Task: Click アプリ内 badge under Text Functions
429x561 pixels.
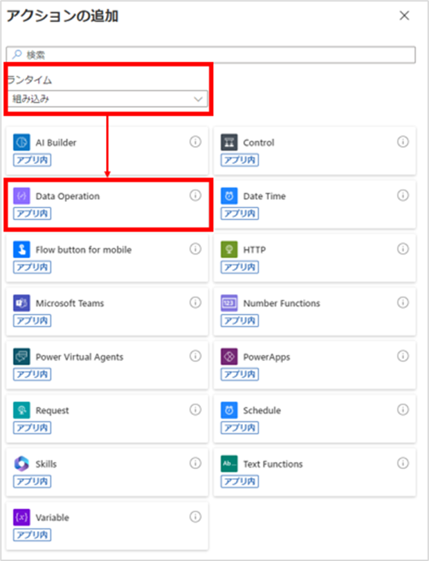Action: click(239, 481)
